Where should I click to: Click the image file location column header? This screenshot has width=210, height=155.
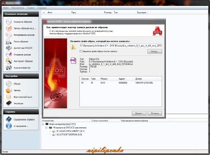coord(134,121)
